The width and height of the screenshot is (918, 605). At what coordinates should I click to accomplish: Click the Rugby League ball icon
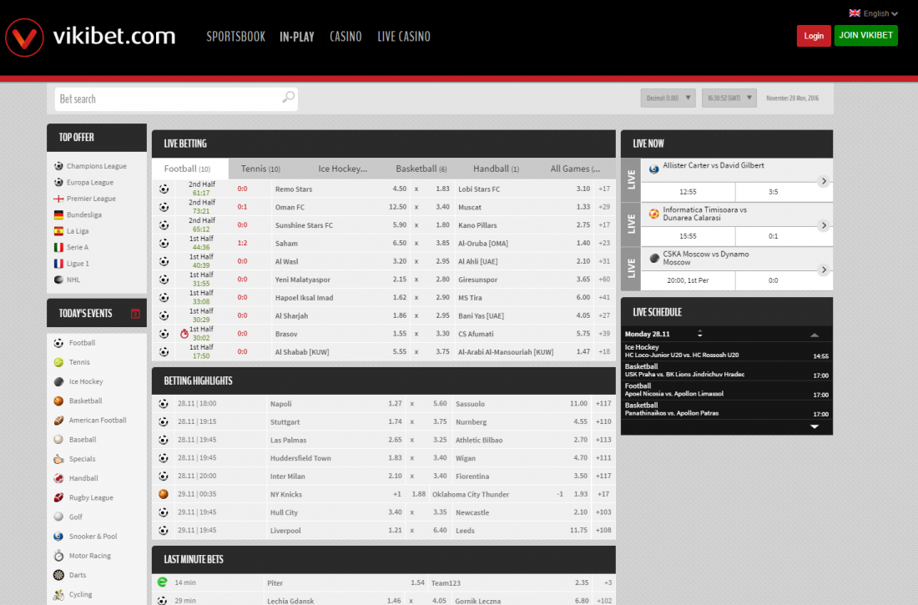(x=58, y=497)
